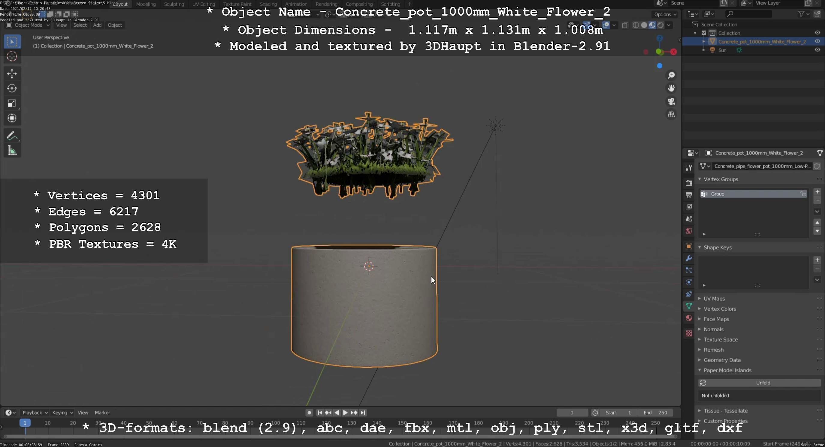Viewport: 825px width, 447px height.
Task: Activate the combined Transform tool
Action: (12, 118)
